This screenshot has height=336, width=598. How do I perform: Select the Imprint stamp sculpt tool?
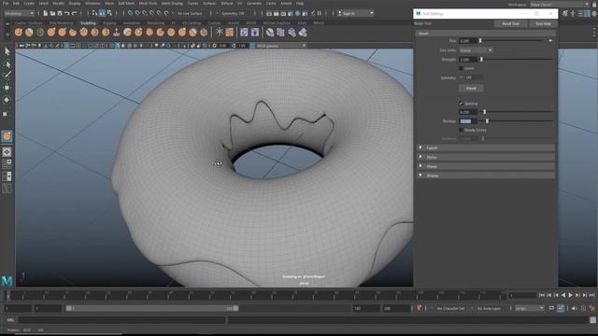pyautogui.click(x=117, y=33)
